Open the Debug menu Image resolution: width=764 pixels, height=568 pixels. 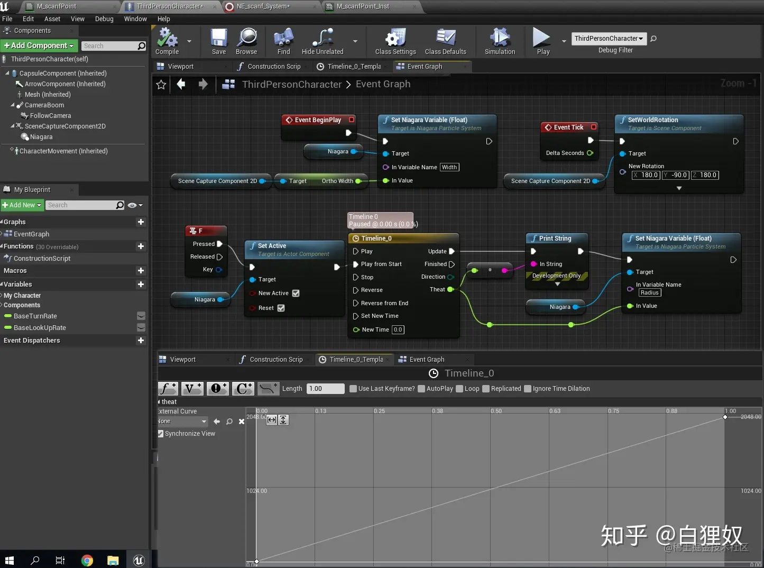(104, 19)
